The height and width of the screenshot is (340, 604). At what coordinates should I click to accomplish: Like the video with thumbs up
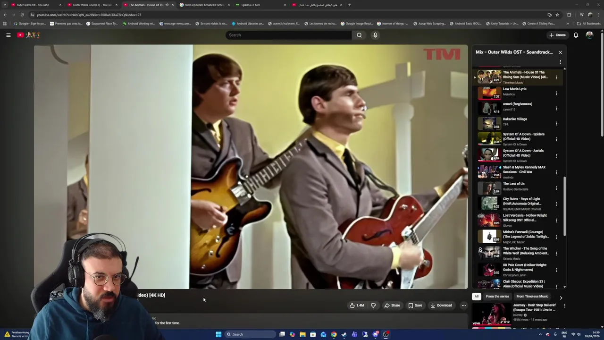click(357, 306)
